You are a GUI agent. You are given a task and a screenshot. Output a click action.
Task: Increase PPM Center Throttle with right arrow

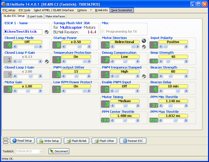(x=137, y=120)
